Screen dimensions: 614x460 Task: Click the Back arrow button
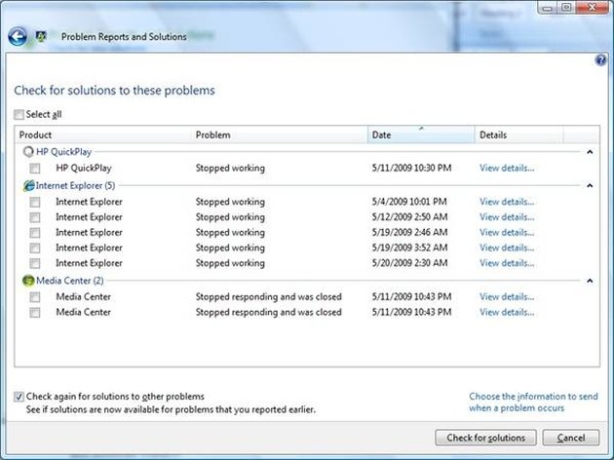point(18,37)
